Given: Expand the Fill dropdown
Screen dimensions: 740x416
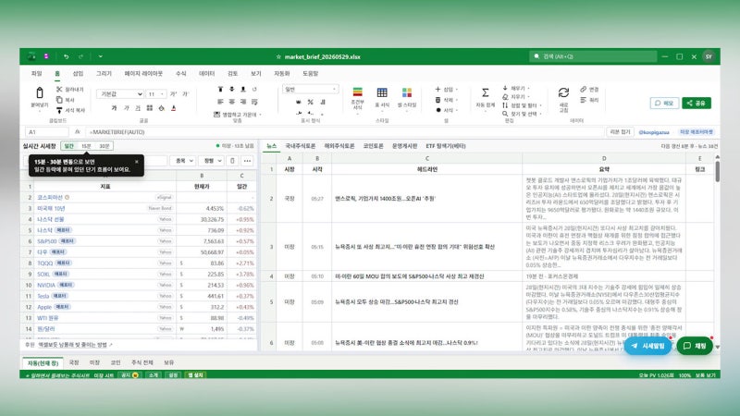Looking at the screenshot, I should click(x=528, y=88).
